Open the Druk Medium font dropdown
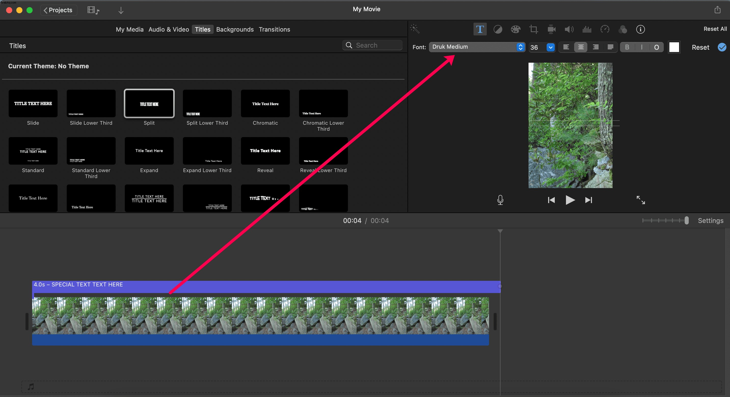 [477, 47]
